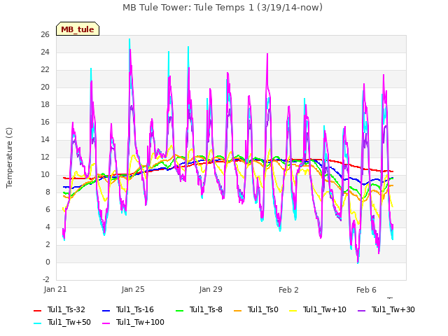Screen dimensions: 448x336
Task: Click the 2 y-axis tick label
Action: [48, 244]
